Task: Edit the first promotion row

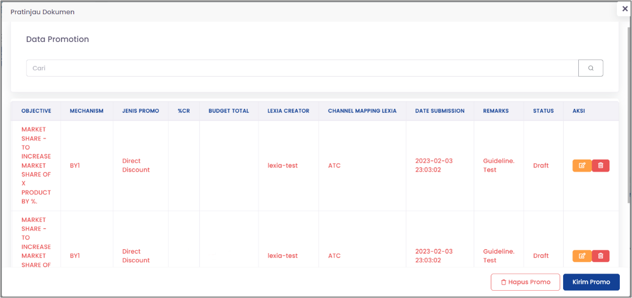Action: [582, 166]
